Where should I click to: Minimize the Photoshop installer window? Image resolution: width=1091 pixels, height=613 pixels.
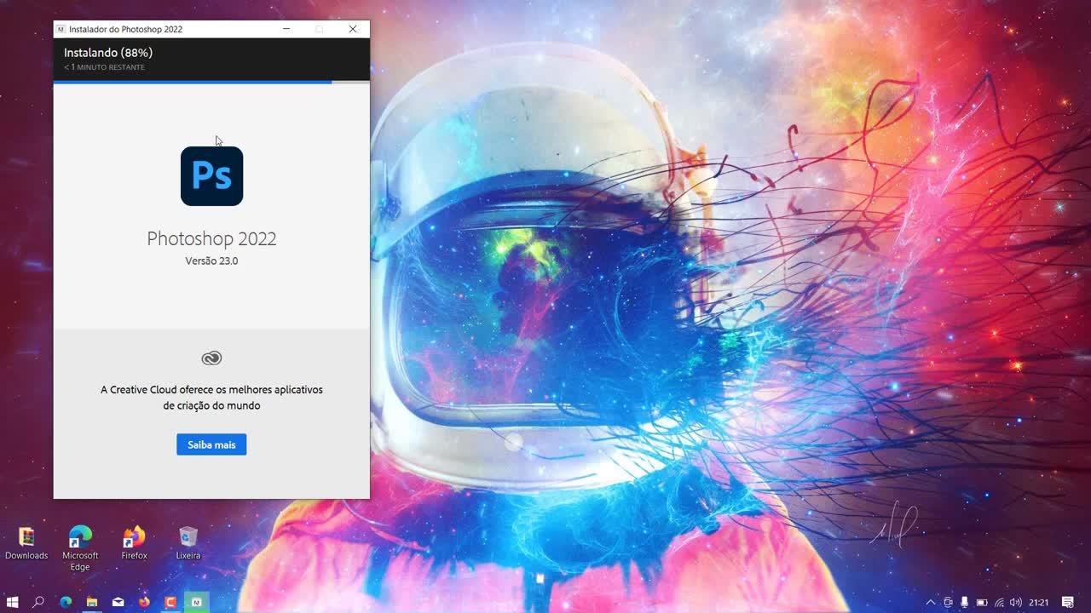[286, 29]
